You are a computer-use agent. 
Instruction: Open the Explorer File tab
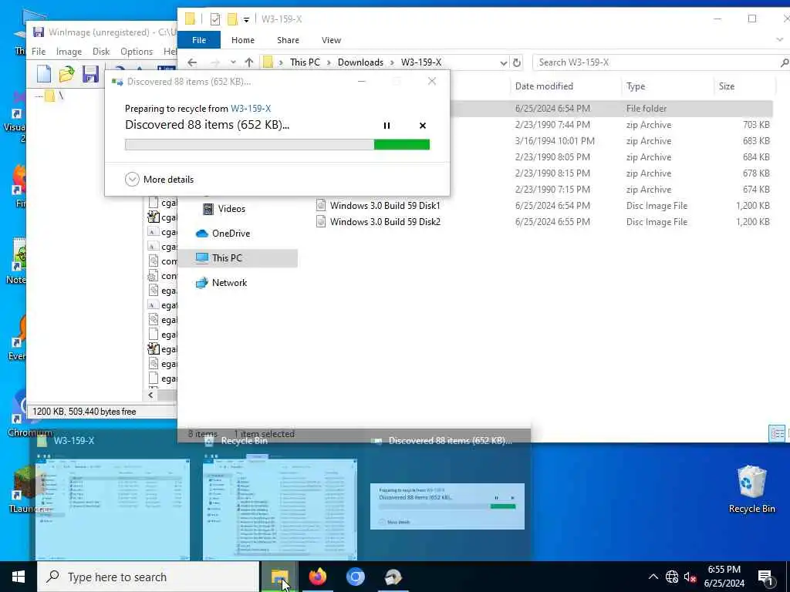pos(199,40)
